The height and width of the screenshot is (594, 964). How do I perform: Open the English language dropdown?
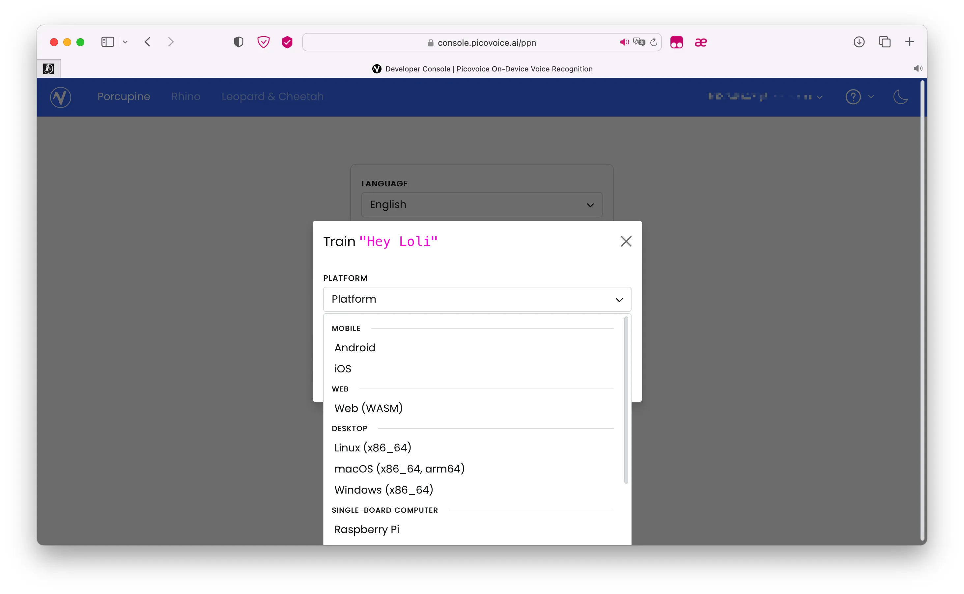point(481,205)
